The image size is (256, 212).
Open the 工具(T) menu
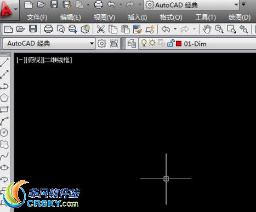click(206, 17)
